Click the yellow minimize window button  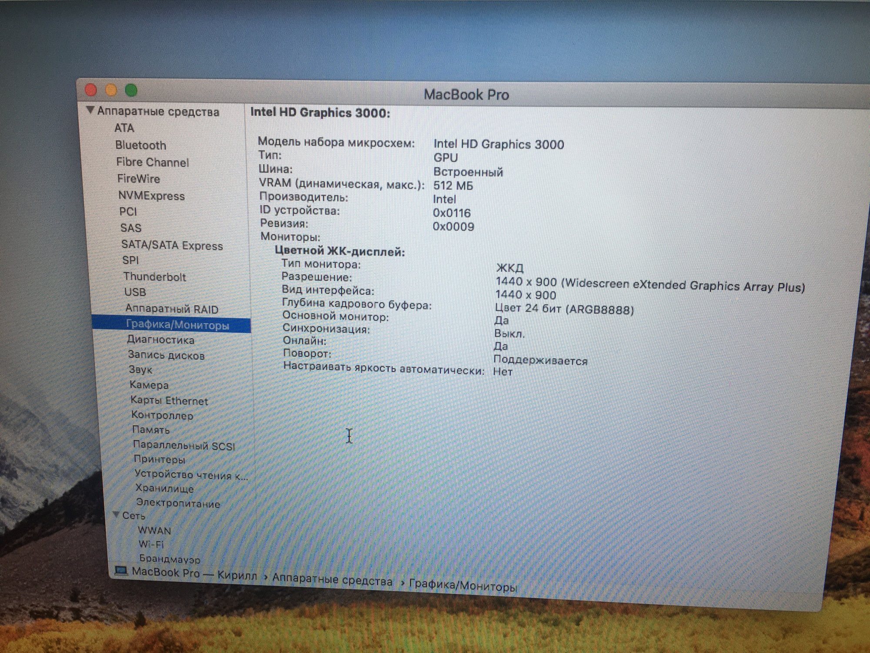(111, 90)
